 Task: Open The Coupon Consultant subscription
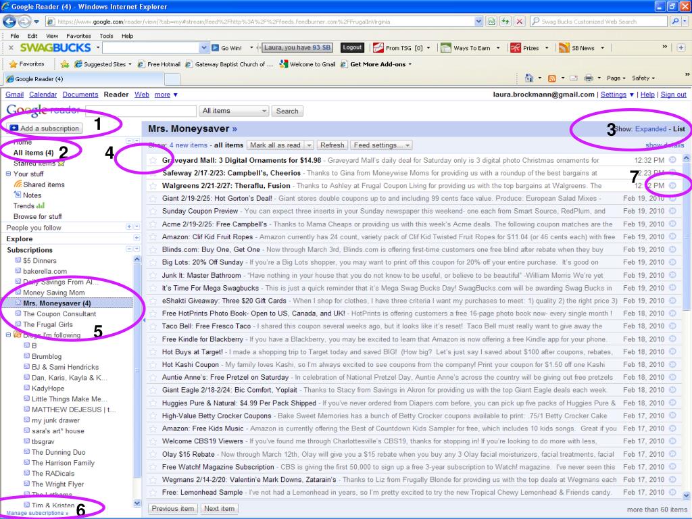click(59, 314)
